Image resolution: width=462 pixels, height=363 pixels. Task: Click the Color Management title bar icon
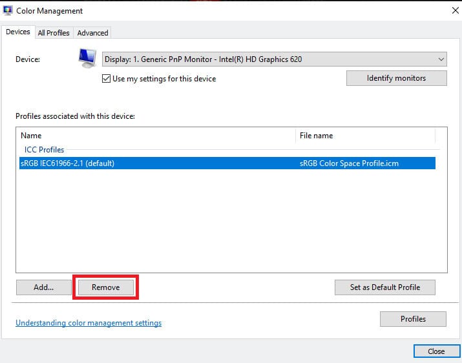tap(7, 10)
